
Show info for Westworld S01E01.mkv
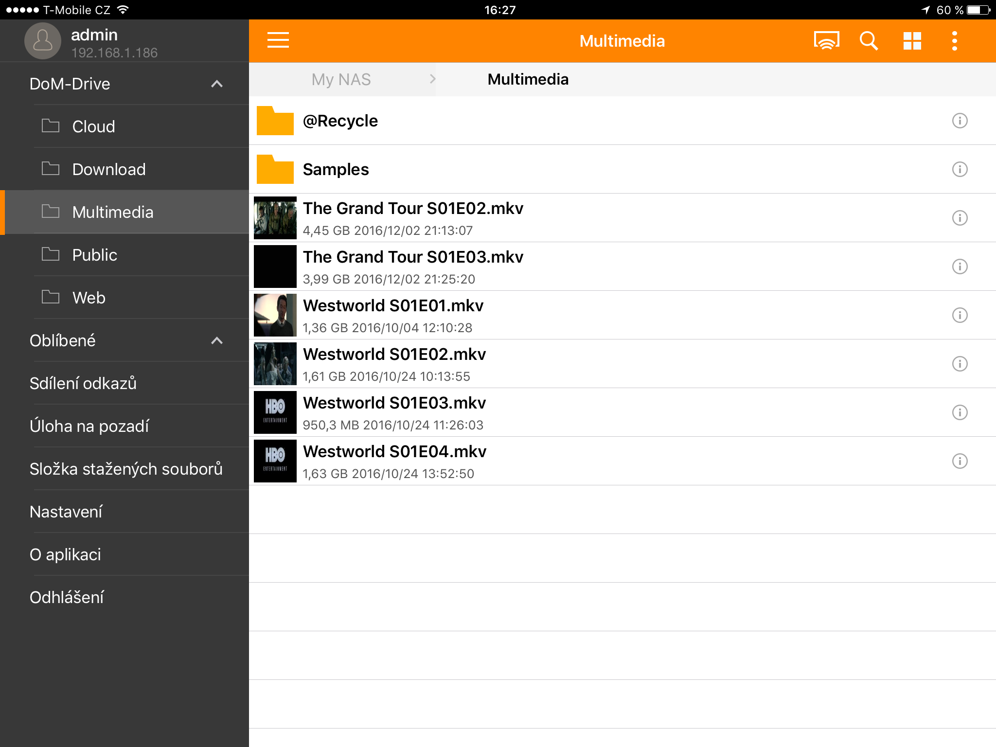click(x=960, y=315)
